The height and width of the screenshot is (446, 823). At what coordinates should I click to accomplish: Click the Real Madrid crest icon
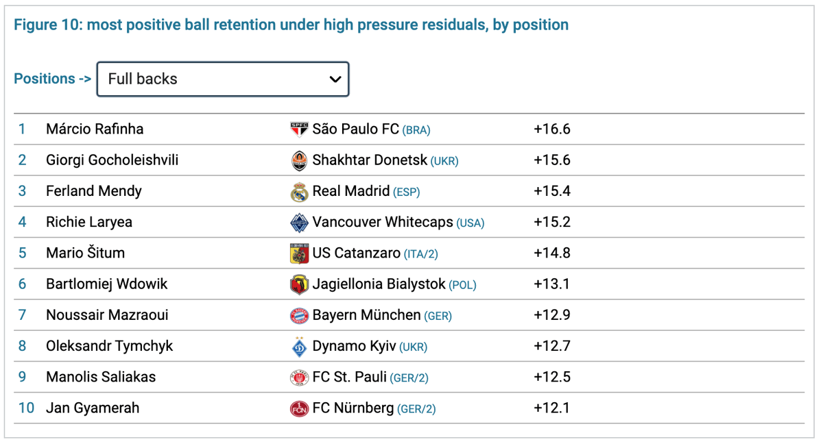tap(299, 192)
